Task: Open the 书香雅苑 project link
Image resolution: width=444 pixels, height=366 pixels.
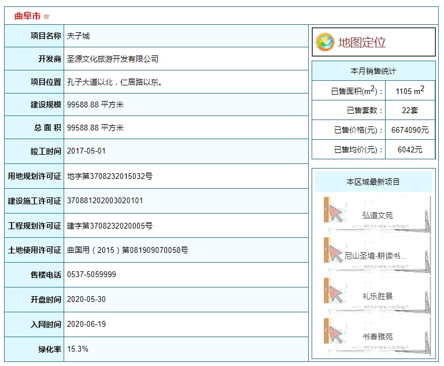Action: (x=377, y=337)
